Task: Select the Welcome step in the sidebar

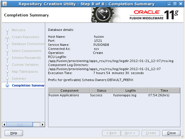Action: (x=18, y=30)
